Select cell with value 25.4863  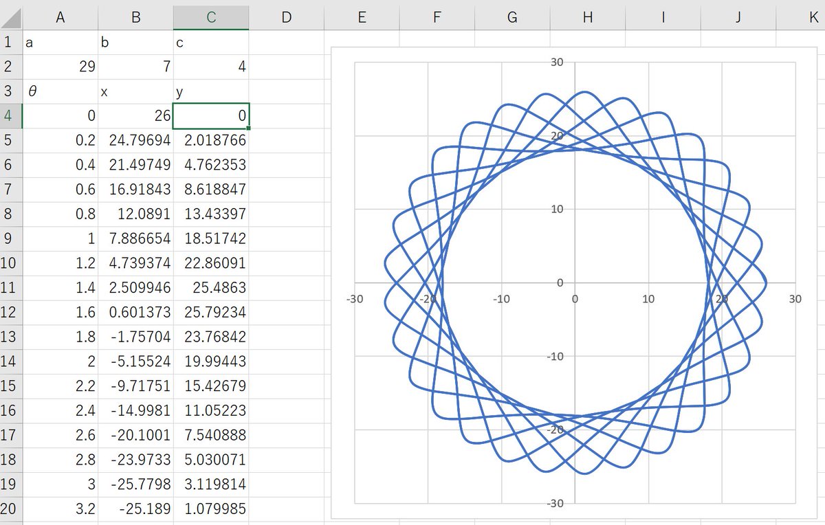[x=211, y=288]
